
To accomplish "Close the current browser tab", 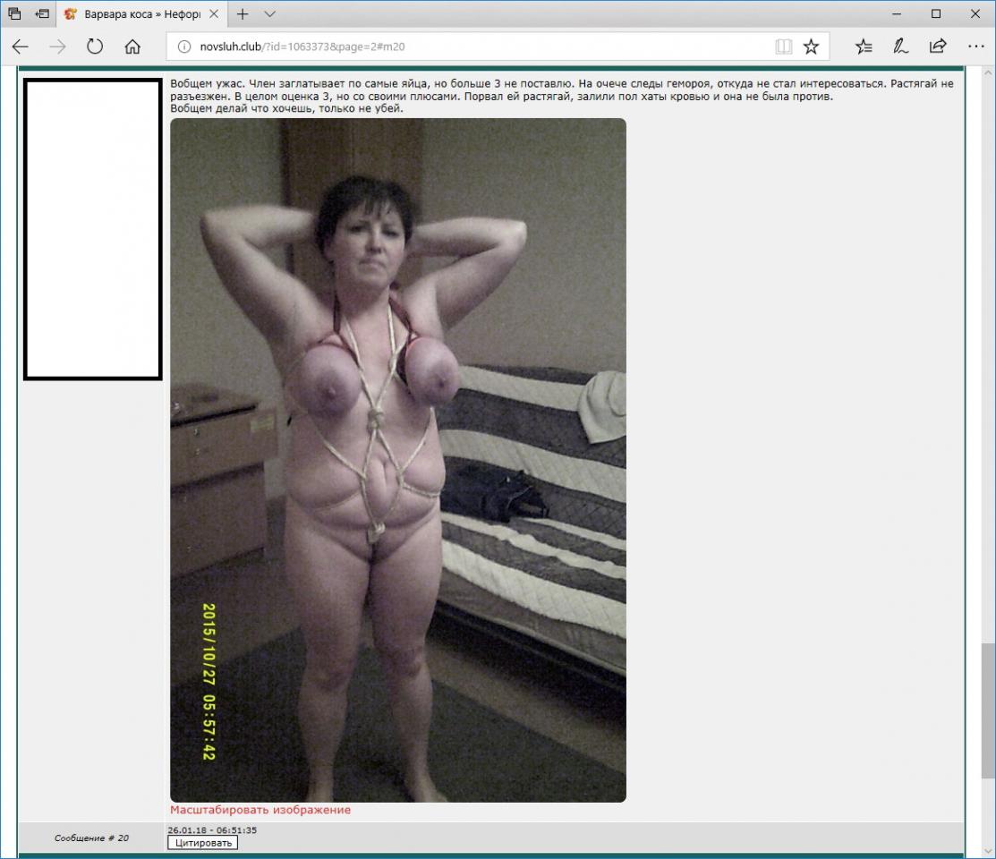I will tap(216, 14).
